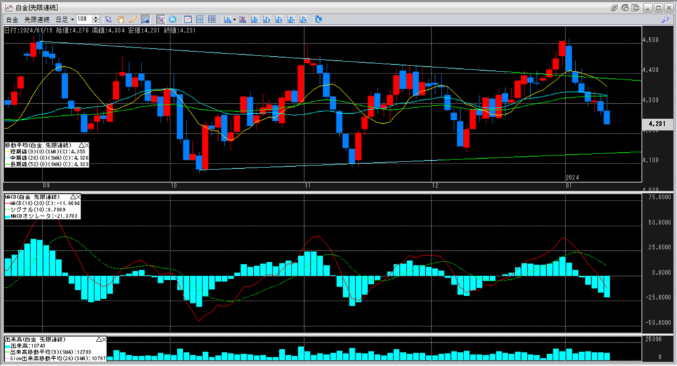This screenshot has height=366, width=677.
Task: Click the 出来高:10743 legend line
Action: pos(25,345)
